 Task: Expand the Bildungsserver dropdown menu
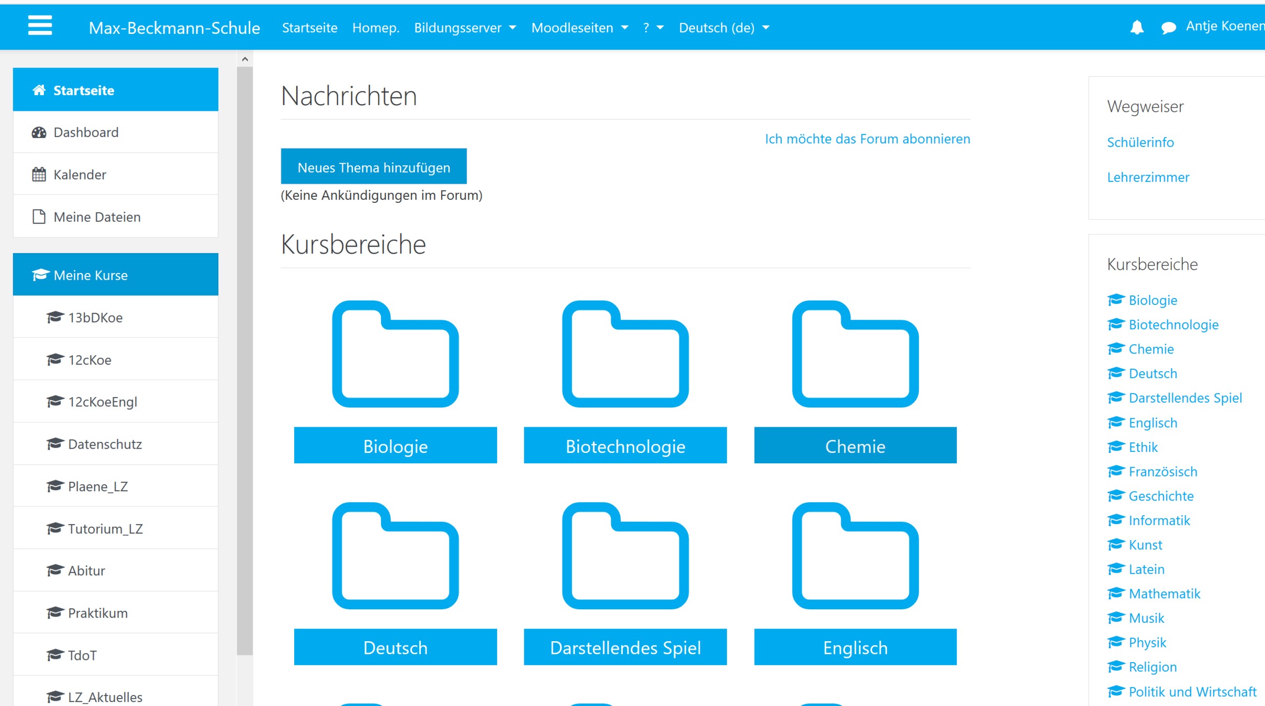[465, 28]
